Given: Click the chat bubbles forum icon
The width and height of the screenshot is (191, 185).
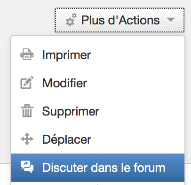Looking at the screenshot, I should 27,167.
